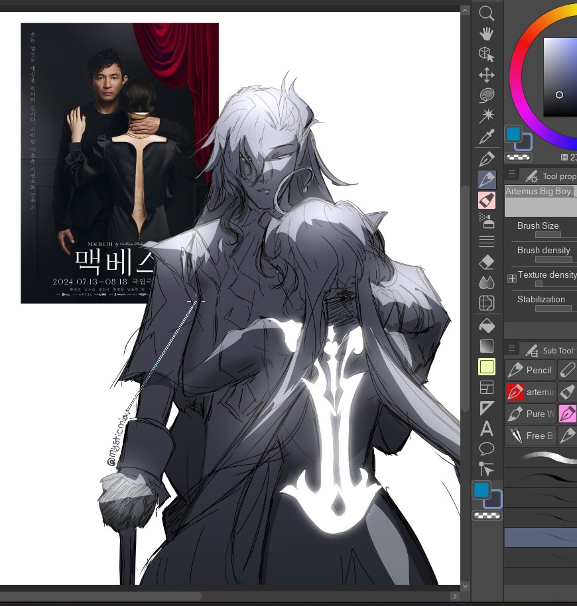Click the Macbeth poster reference image
577x606 pixels.
tap(120, 163)
